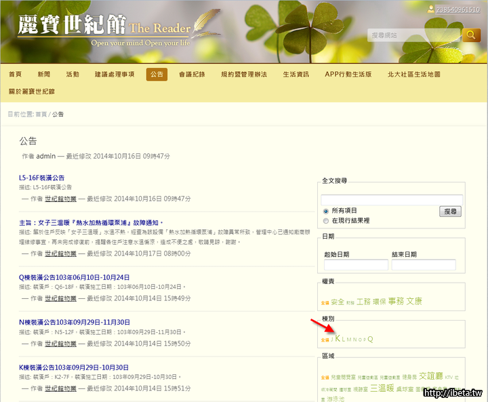The width and height of the screenshot is (488, 402).
Task: Open APP行動生活版 navigation item
Action: [x=348, y=74]
